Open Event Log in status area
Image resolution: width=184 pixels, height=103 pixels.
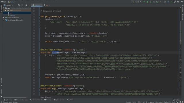(177, 100)
